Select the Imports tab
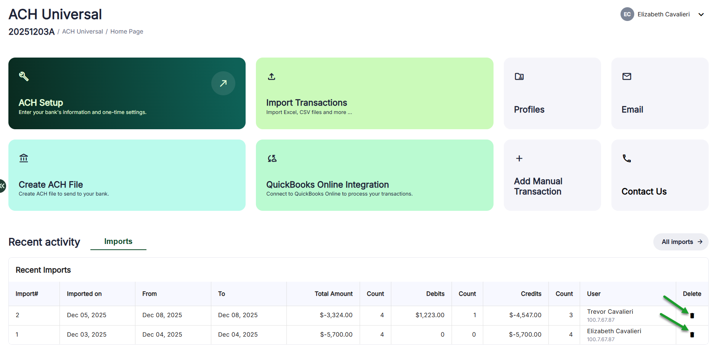This screenshot has height=353, width=709. (118, 241)
